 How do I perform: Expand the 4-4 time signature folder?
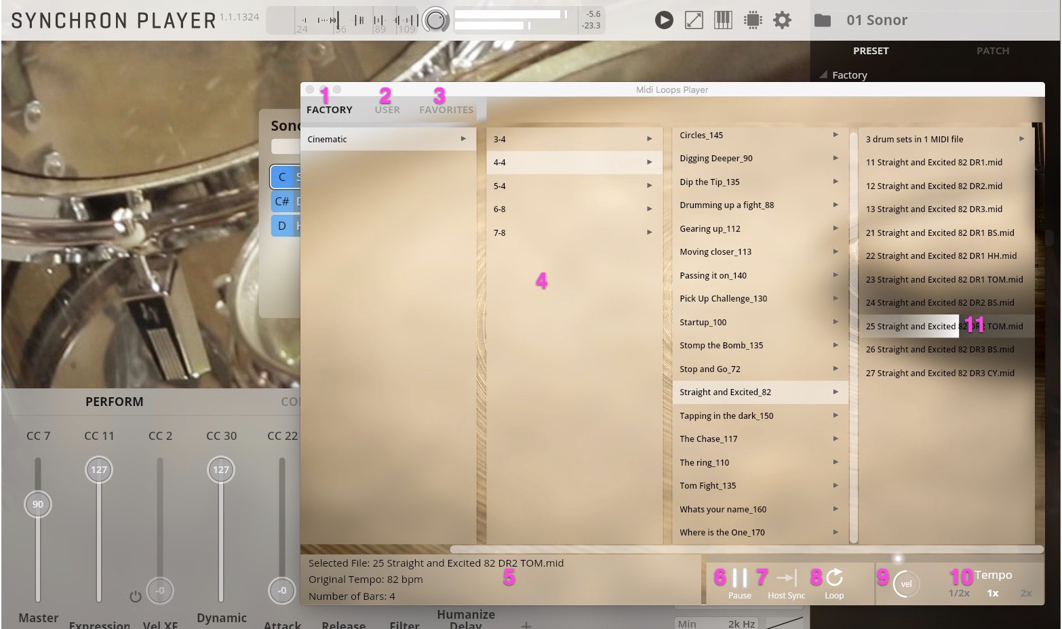pyautogui.click(x=574, y=162)
